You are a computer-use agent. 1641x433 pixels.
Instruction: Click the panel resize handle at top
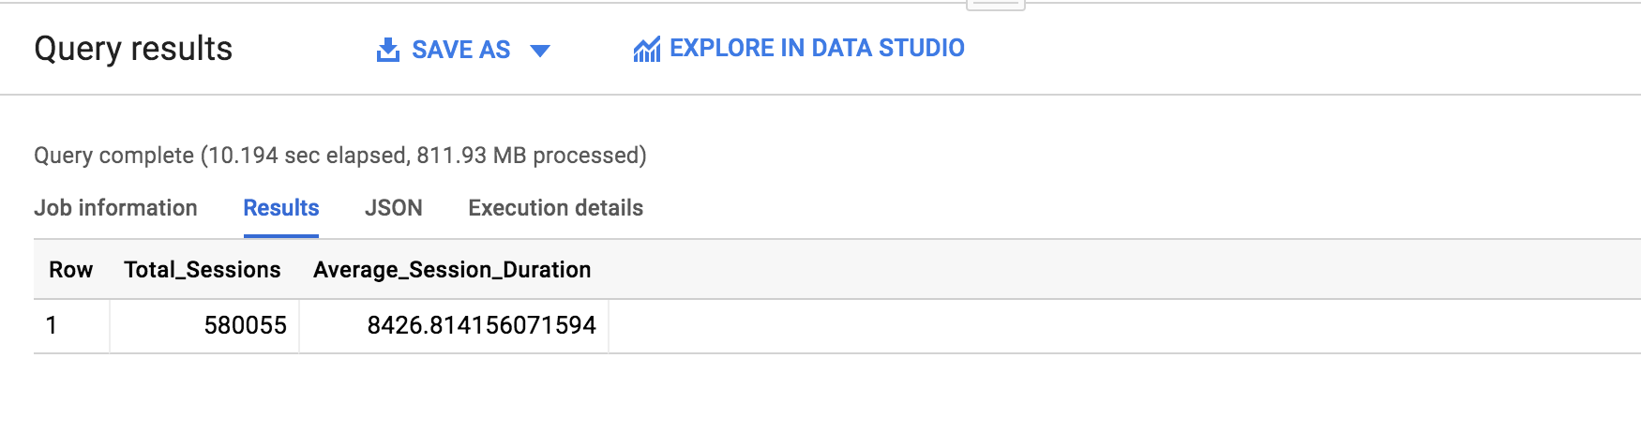(x=995, y=5)
